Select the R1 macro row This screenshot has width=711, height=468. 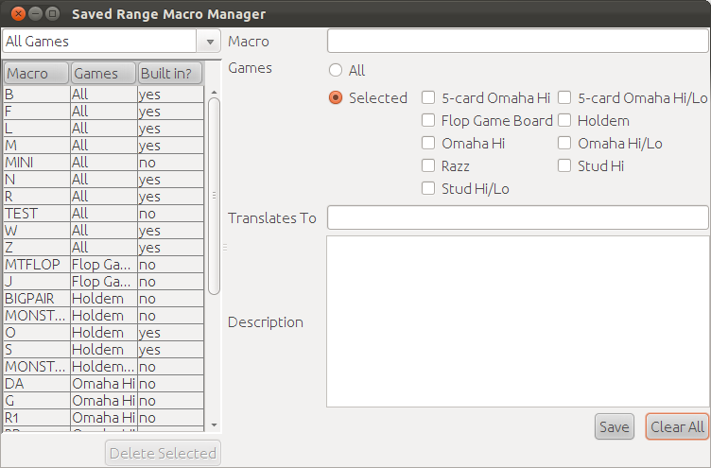tap(104, 418)
